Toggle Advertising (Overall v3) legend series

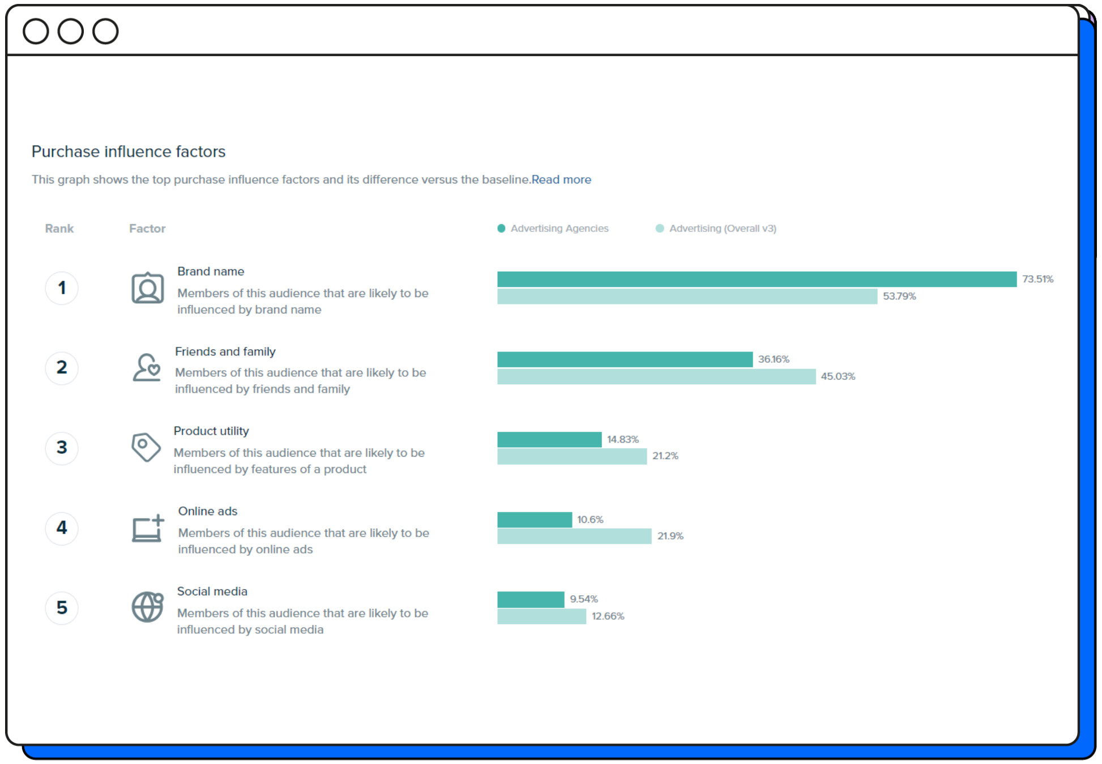coord(722,229)
